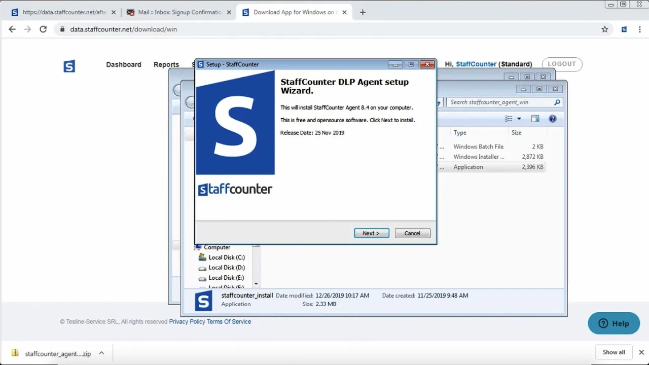
Task: Open the StaffCounter extension icon in Chrome toolbar
Action: click(624, 29)
